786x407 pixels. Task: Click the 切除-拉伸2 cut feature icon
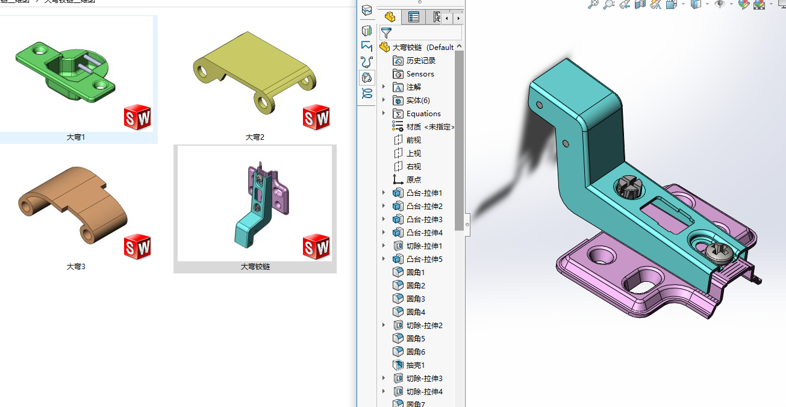398,325
